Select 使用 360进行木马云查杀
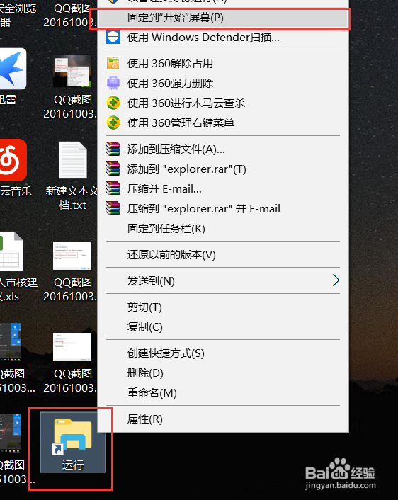 223,103
